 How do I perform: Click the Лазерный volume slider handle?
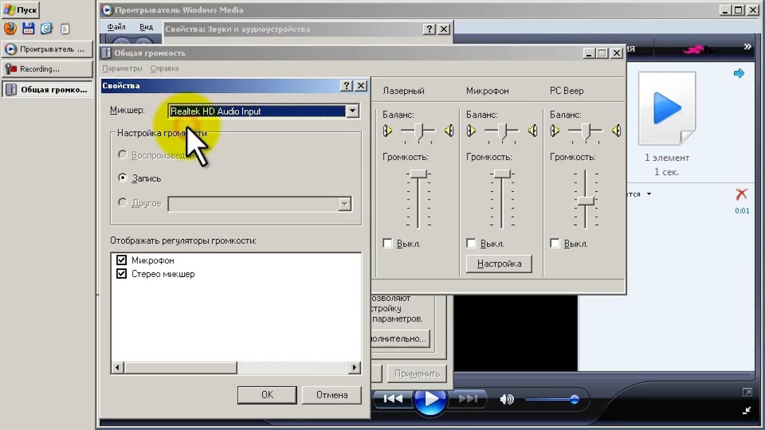pos(418,173)
